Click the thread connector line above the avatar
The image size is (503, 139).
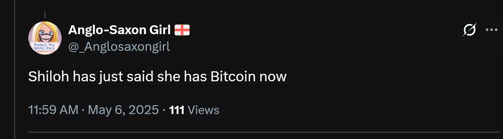tap(45, 15)
